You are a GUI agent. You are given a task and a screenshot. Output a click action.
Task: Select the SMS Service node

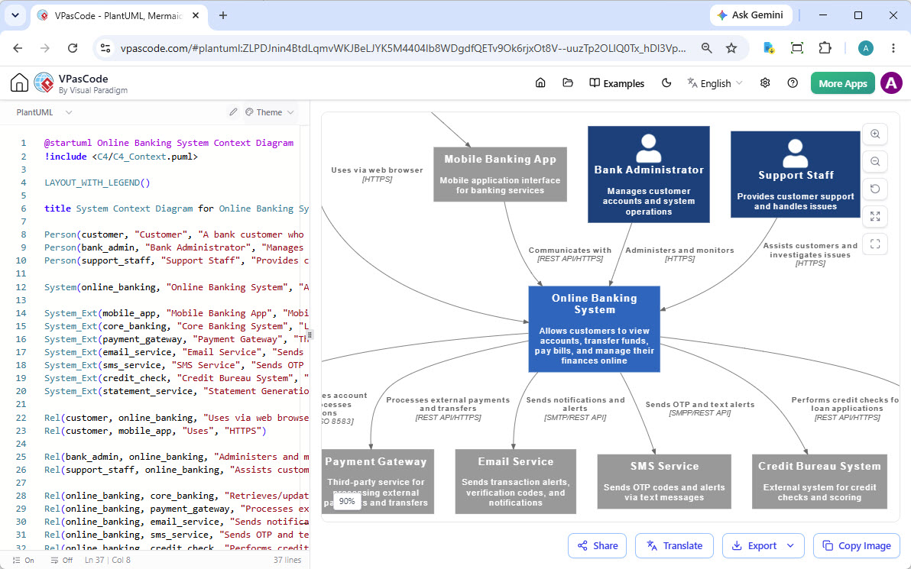(x=664, y=481)
